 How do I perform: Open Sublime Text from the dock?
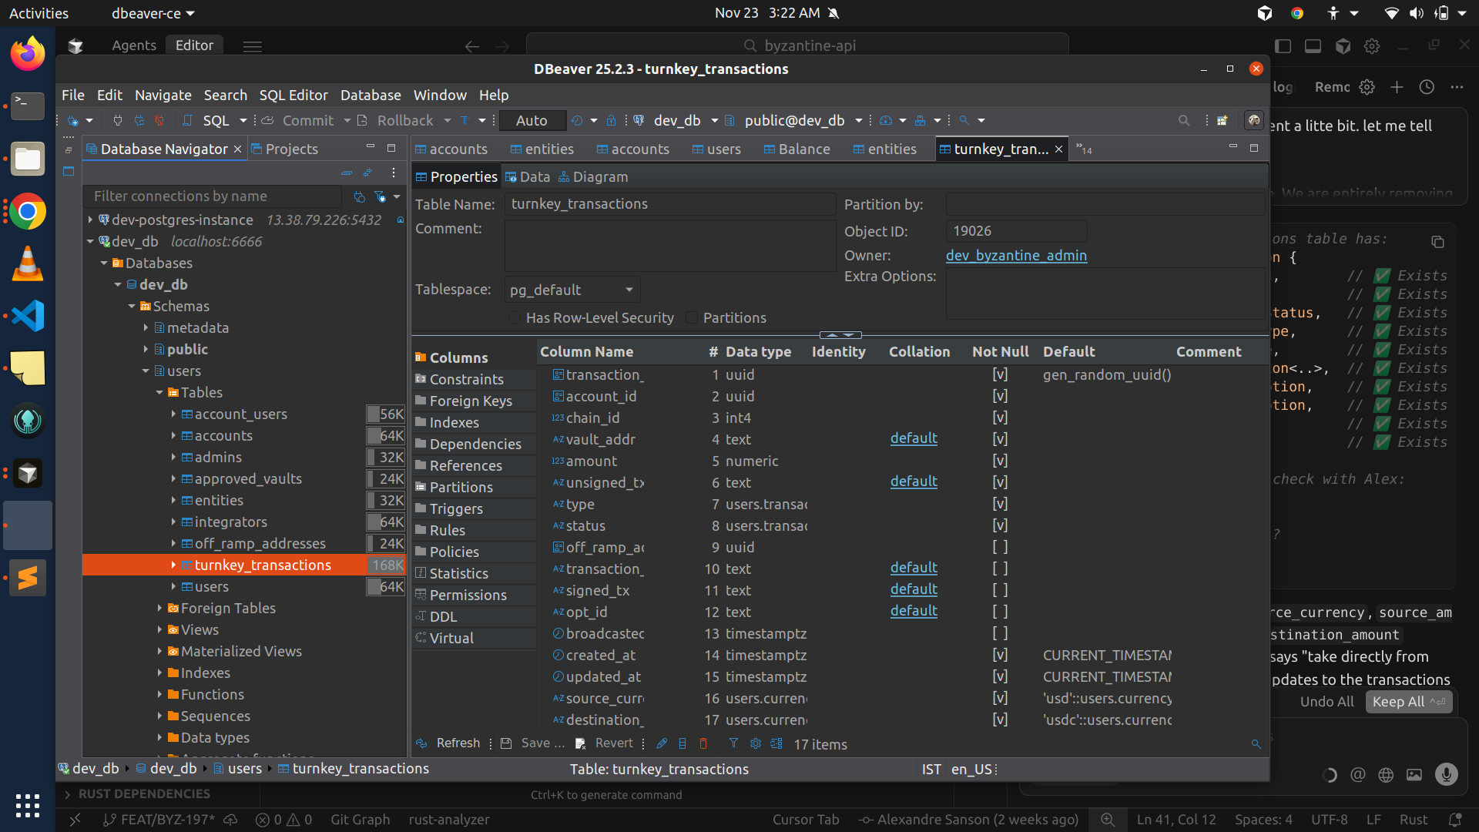pos(28,577)
